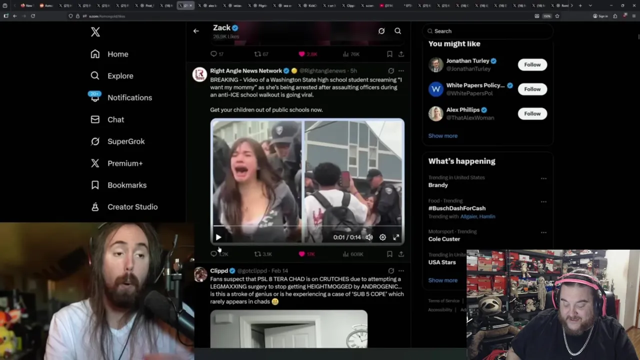Open video settings gear
640x360 pixels.
pos(382,237)
